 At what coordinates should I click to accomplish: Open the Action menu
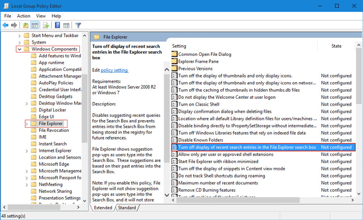[23, 16]
